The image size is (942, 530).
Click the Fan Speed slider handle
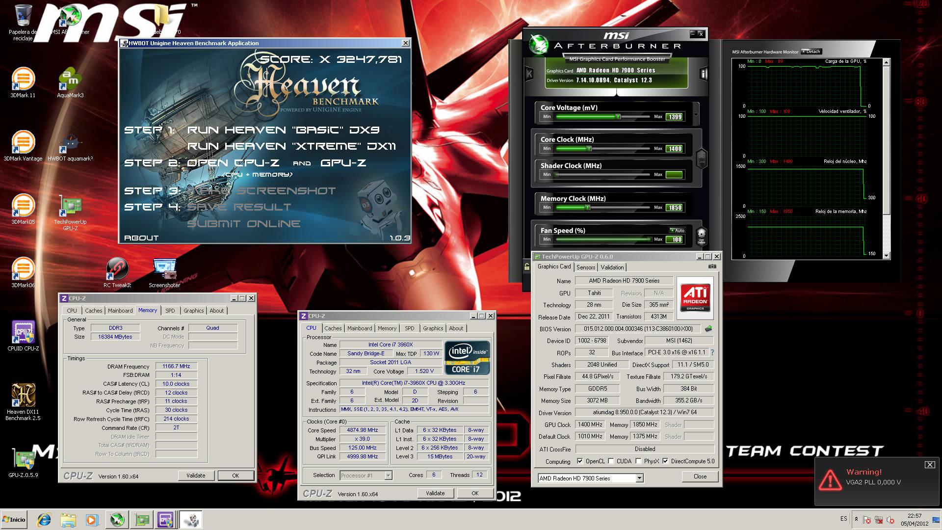tap(650, 239)
